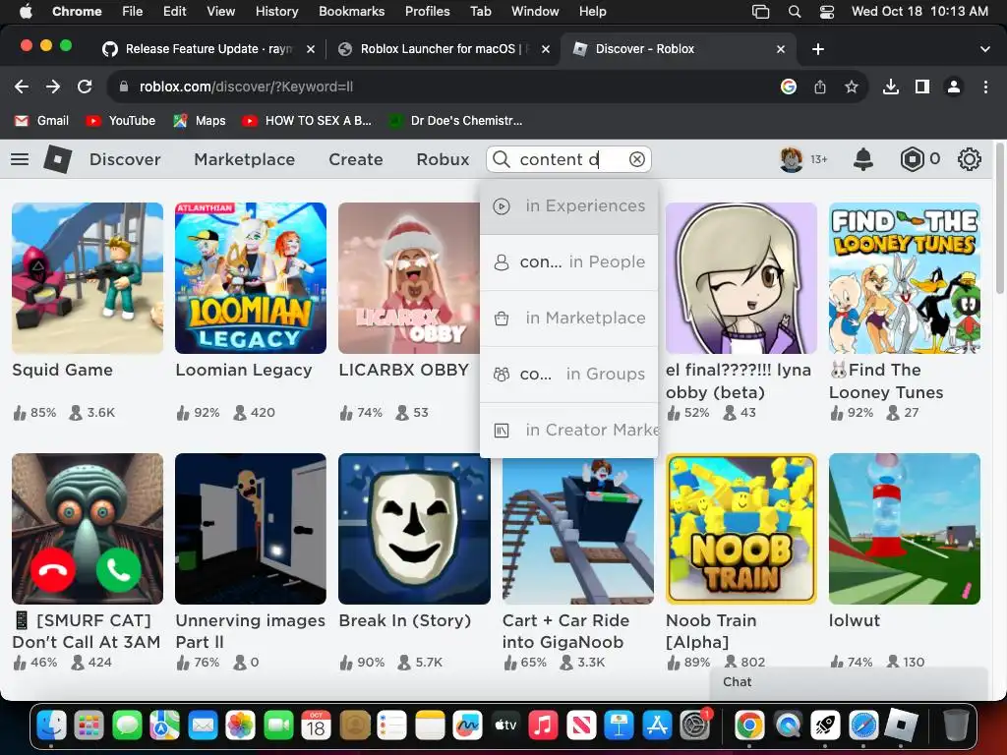
Task: Open Finder from the Dock
Action: coord(51,726)
